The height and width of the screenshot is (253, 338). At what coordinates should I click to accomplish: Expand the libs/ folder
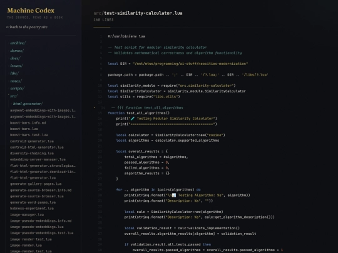tap(14, 73)
